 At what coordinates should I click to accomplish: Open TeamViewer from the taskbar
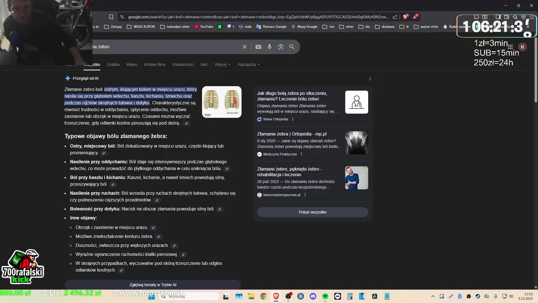(338, 296)
